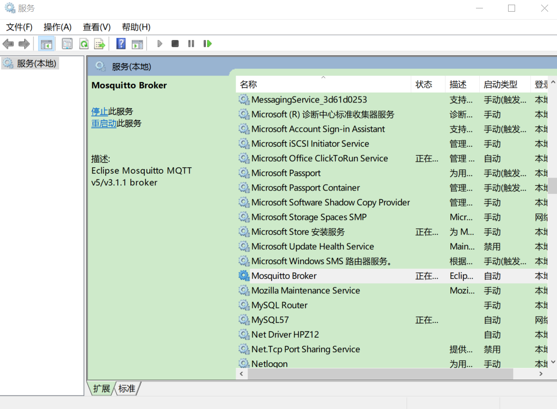Open the 查看(V) menu
This screenshot has height=409, width=557.
tap(96, 27)
